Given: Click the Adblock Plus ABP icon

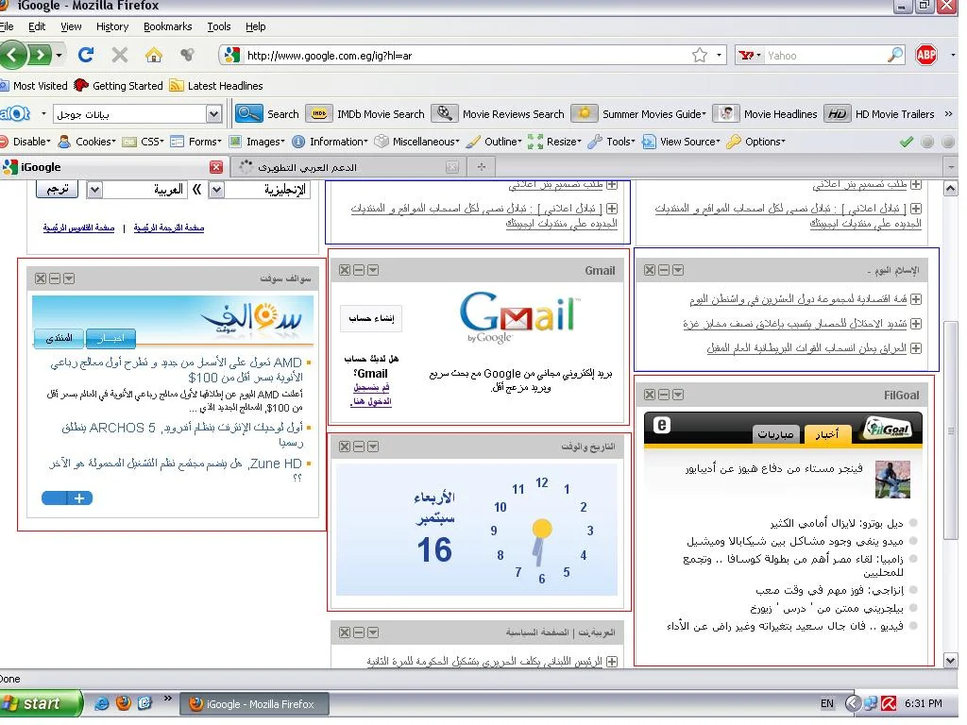Looking at the screenshot, I should coord(926,55).
